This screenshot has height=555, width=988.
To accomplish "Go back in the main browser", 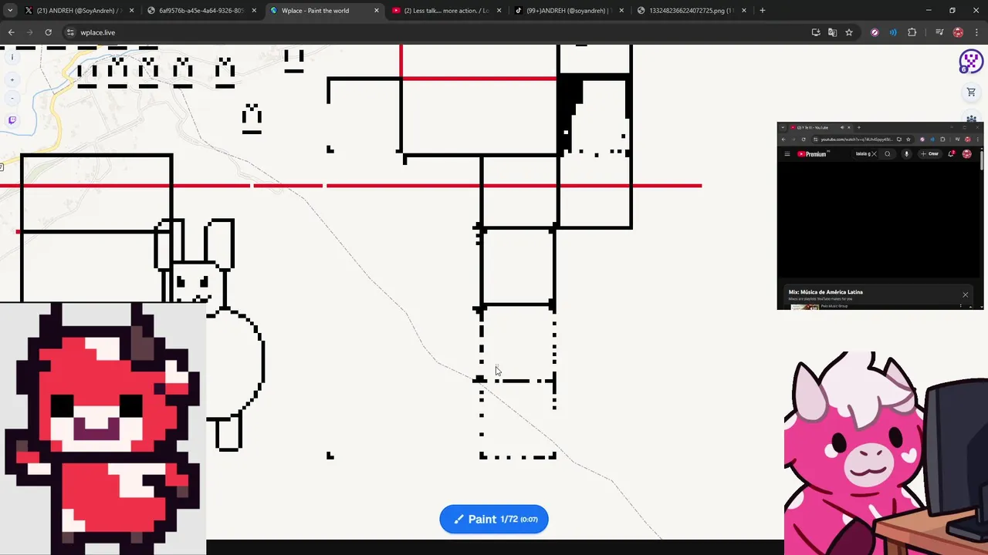I will (11, 32).
